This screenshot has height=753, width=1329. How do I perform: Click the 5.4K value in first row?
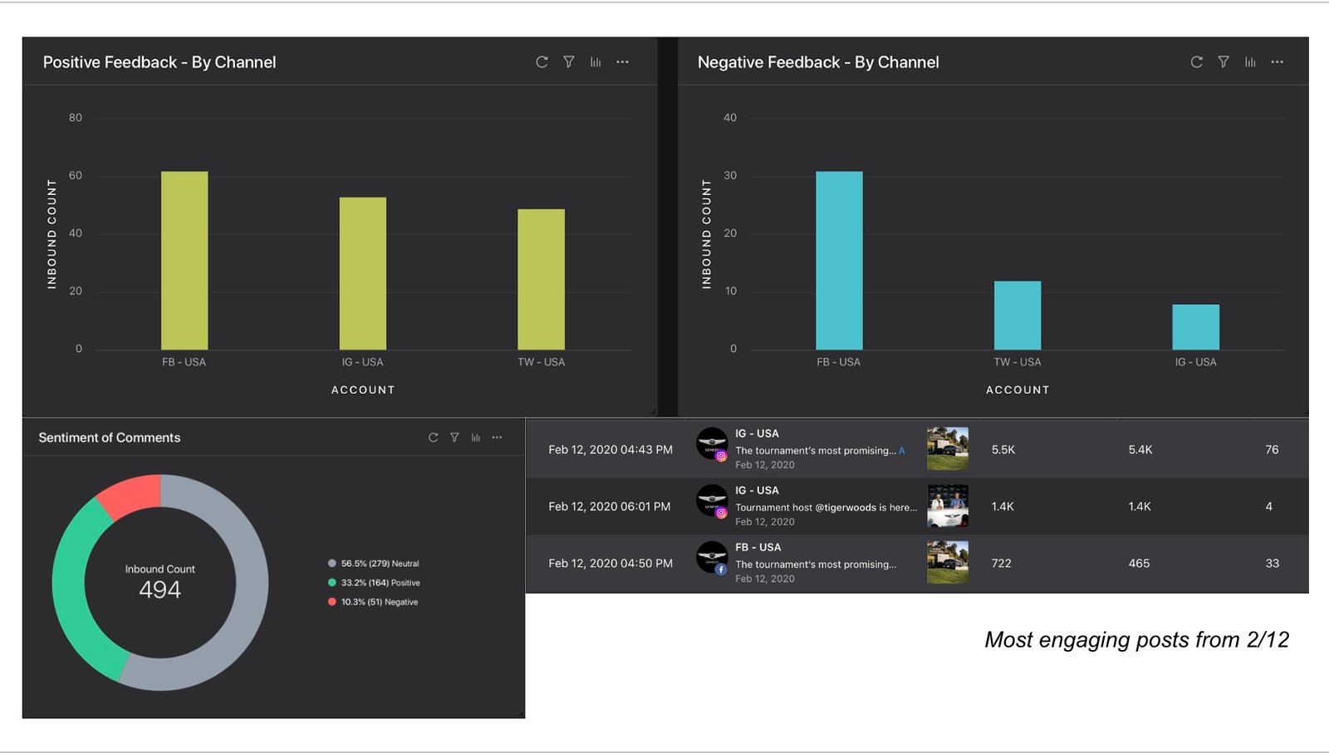1140,450
